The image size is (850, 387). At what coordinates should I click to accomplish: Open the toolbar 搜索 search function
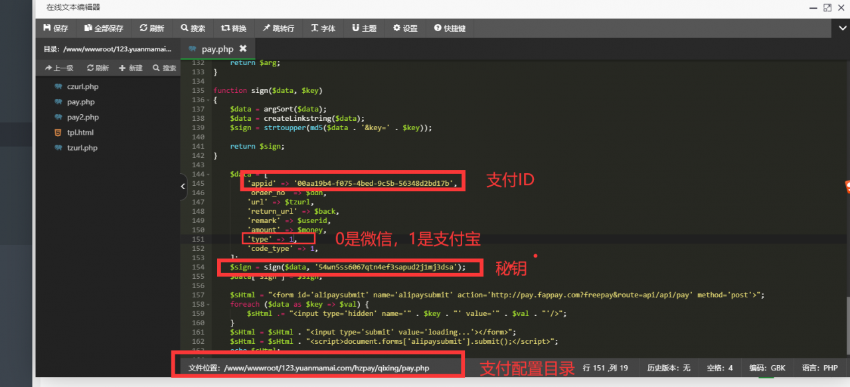(193, 29)
